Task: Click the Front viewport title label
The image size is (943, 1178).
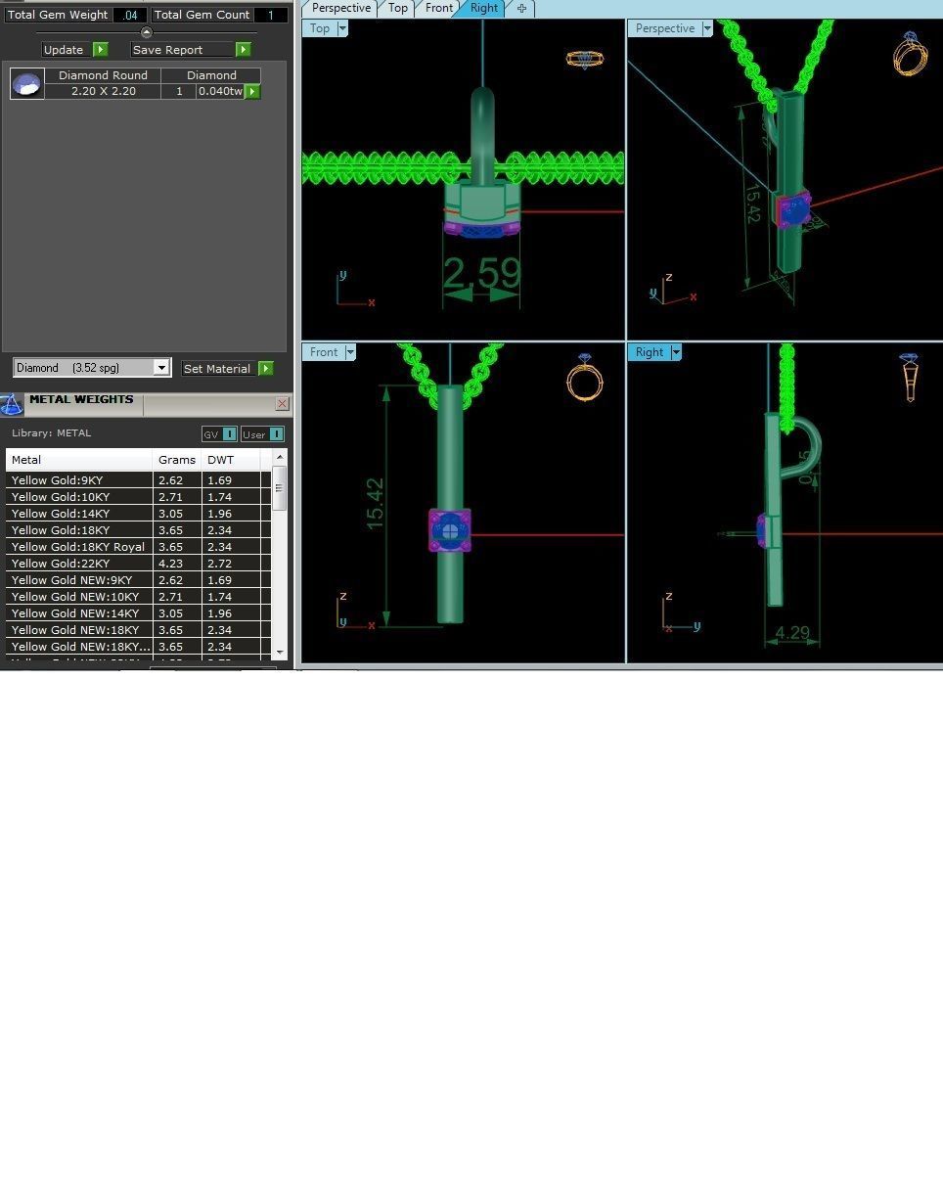Action: coord(324,352)
